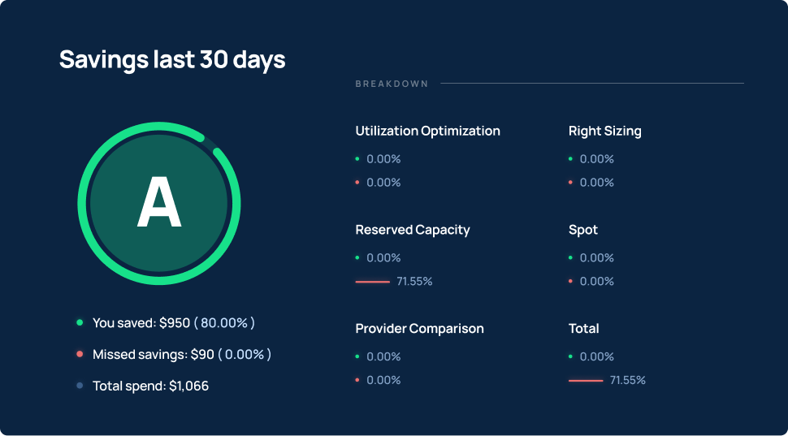This screenshot has width=788, height=436.
Task: Click the green dot beside You saved
Action: [80, 323]
